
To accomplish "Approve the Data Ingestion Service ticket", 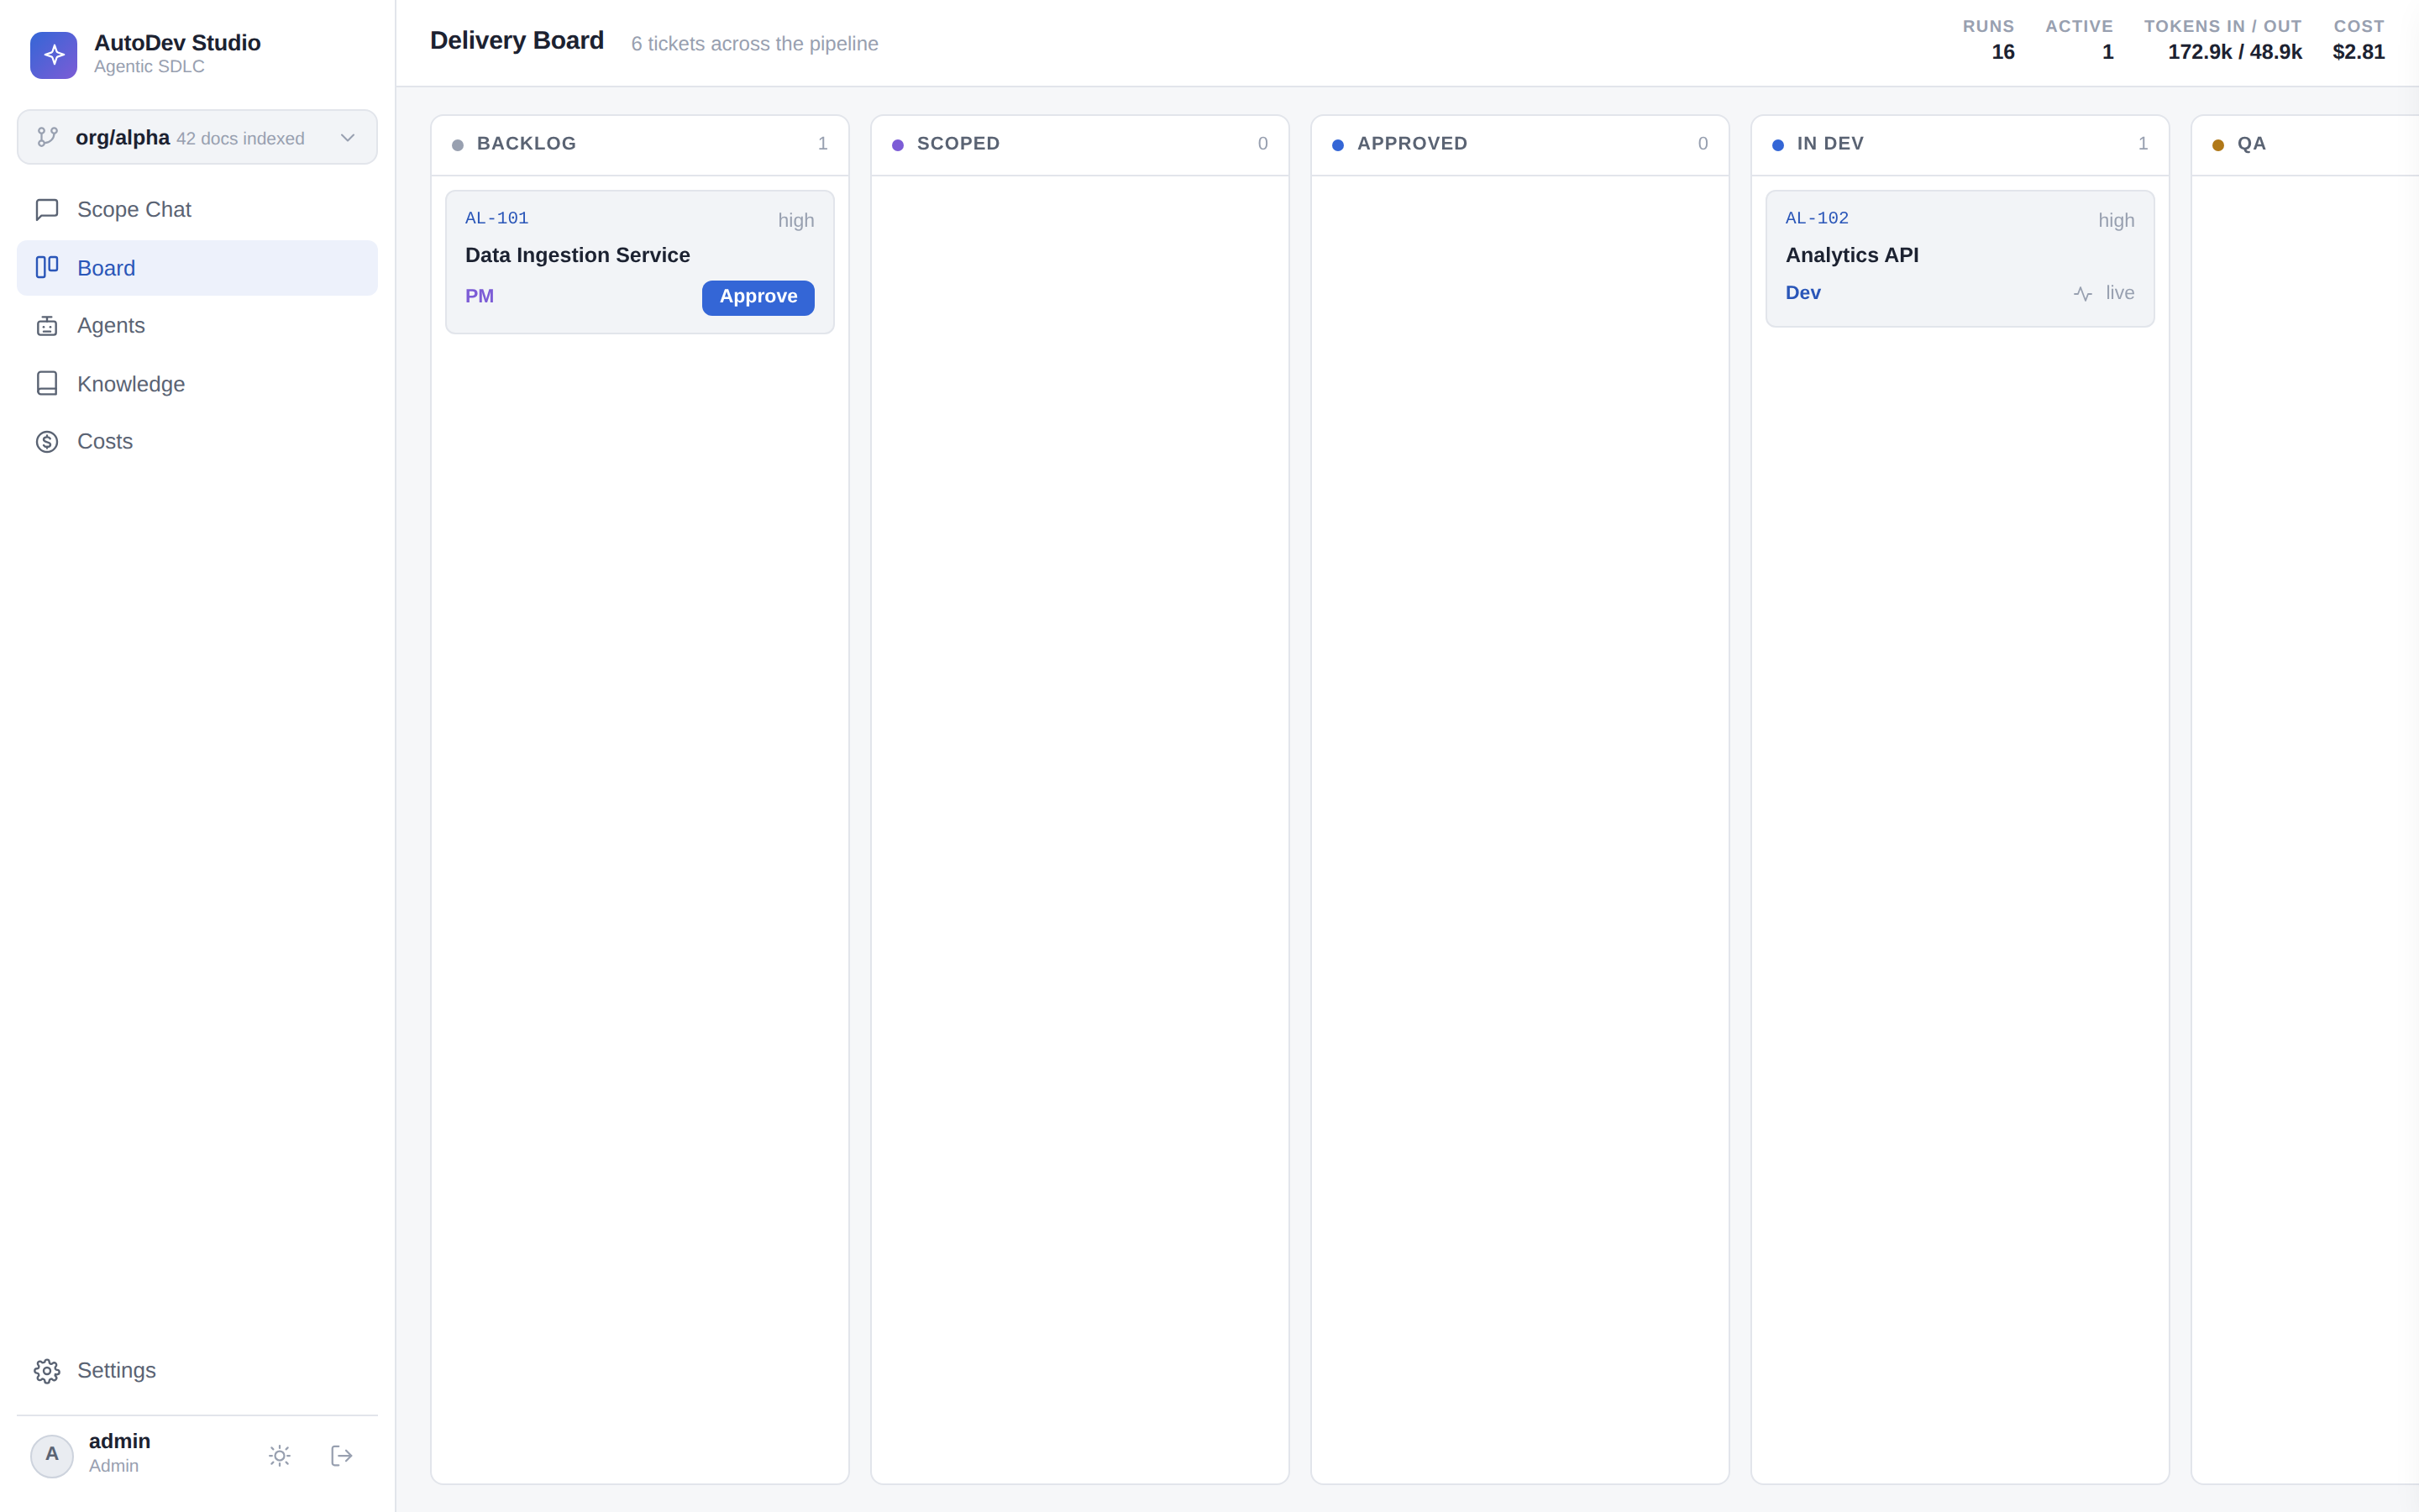I will coord(758,297).
